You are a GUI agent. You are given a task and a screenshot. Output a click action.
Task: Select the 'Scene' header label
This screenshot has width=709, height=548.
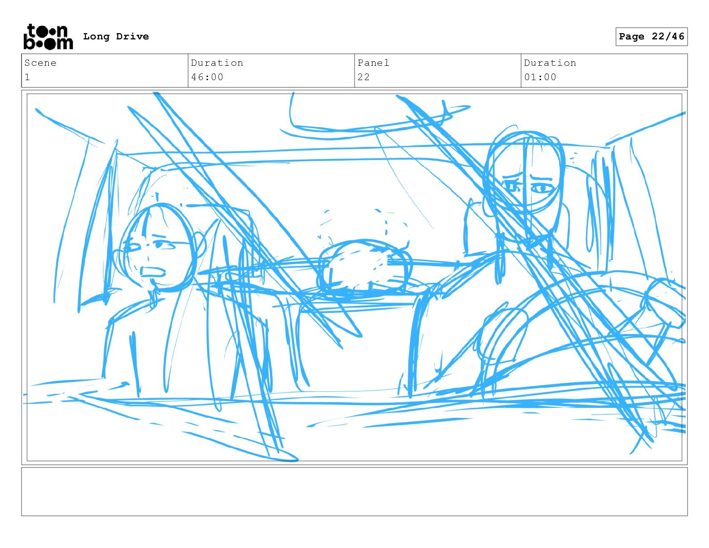point(40,63)
